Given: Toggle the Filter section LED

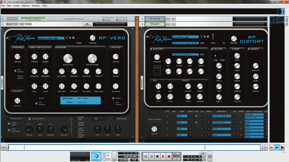Looking at the screenshot, I should point(212,49).
